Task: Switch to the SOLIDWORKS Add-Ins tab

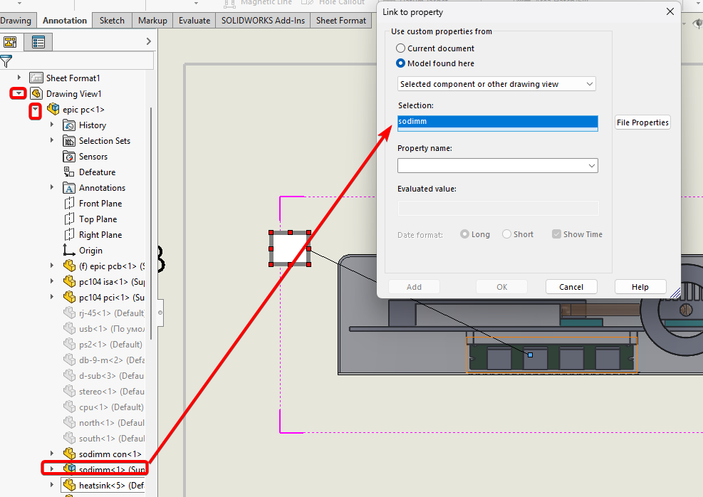Action: [263, 21]
